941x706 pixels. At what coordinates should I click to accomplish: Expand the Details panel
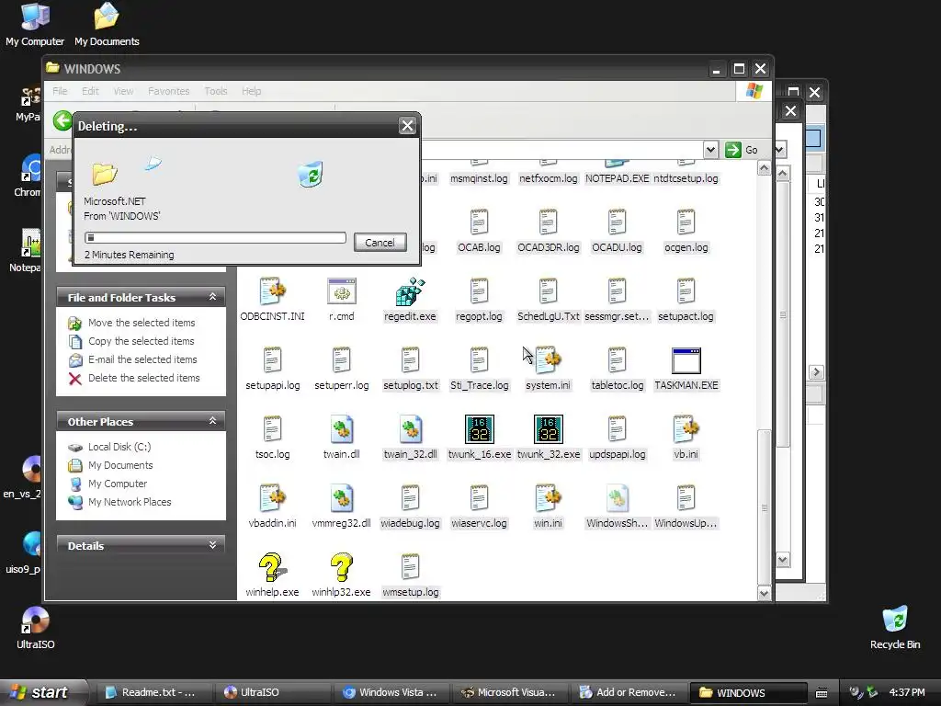[x=212, y=545]
